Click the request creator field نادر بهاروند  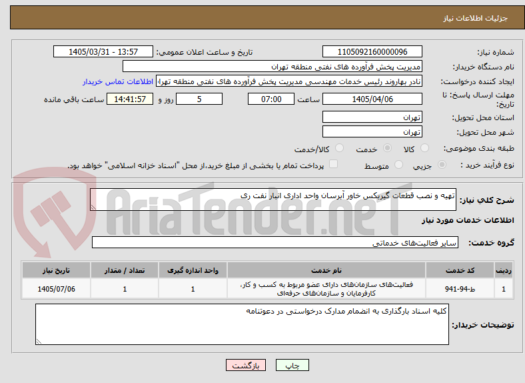pyautogui.click(x=289, y=81)
